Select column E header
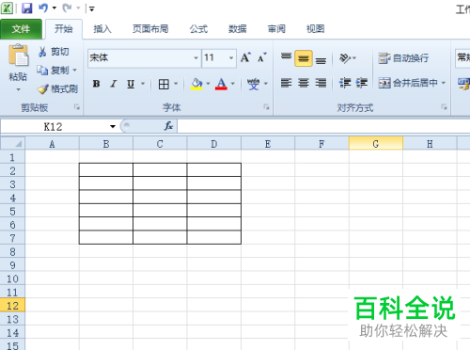The height and width of the screenshot is (350, 470). click(x=268, y=144)
